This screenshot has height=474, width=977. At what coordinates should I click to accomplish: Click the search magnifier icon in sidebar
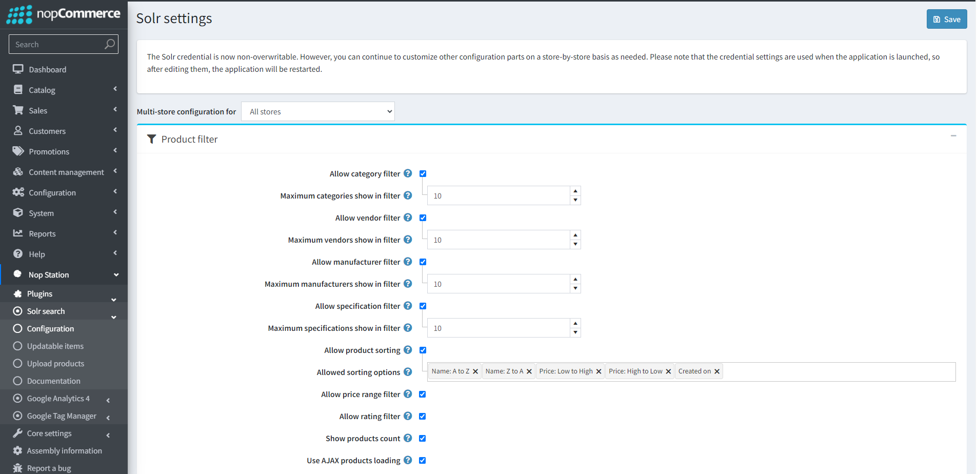coord(109,44)
